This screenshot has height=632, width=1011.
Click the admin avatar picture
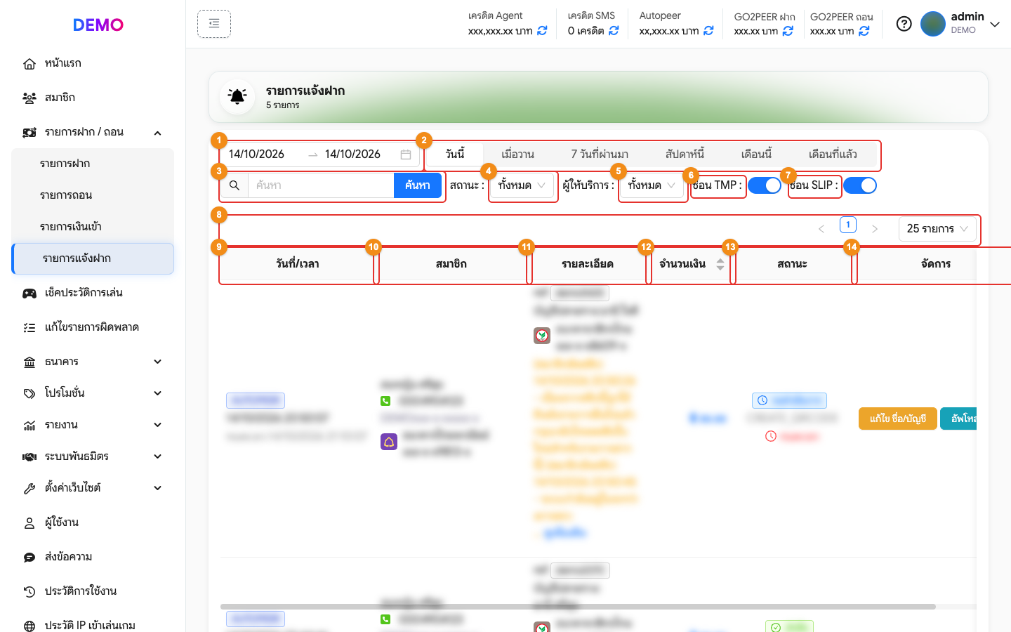click(x=933, y=24)
